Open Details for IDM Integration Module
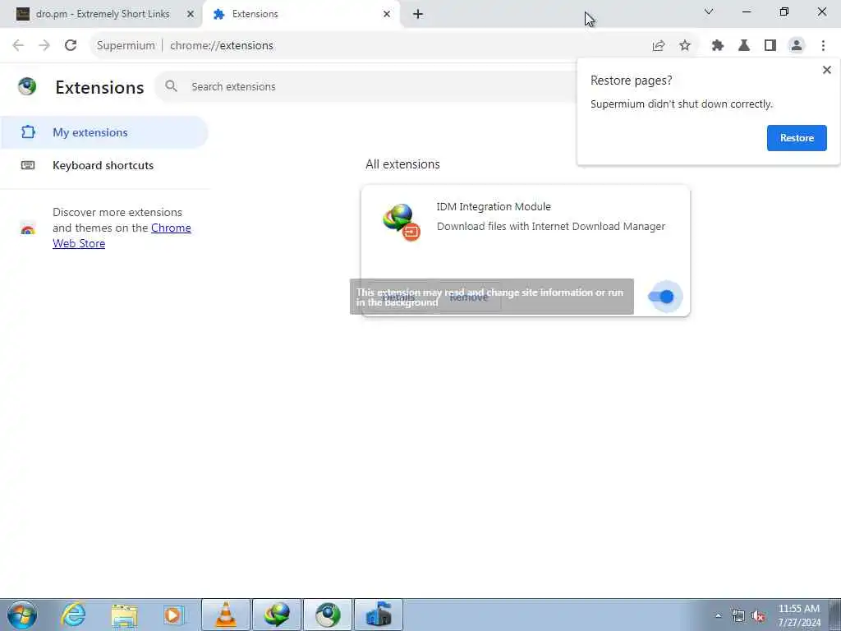The height and width of the screenshot is (631, 841). 398,297
